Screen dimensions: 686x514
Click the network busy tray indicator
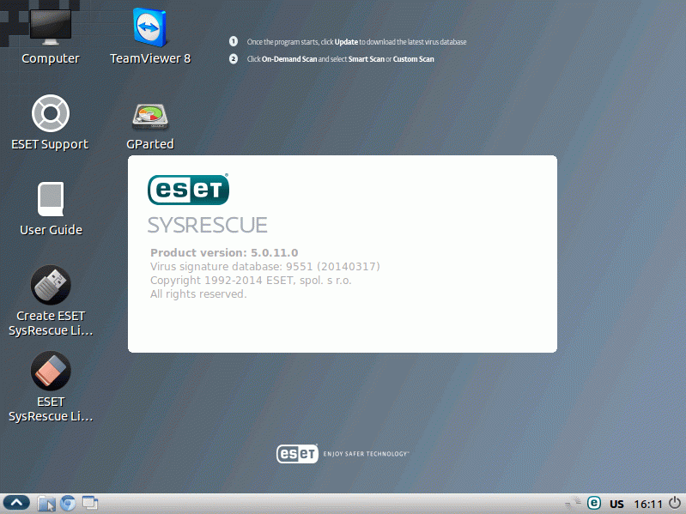pyautogui.click(x=573, y=503)
